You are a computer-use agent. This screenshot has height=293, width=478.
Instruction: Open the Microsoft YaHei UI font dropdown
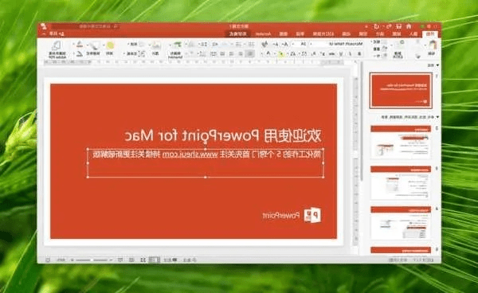311,44
